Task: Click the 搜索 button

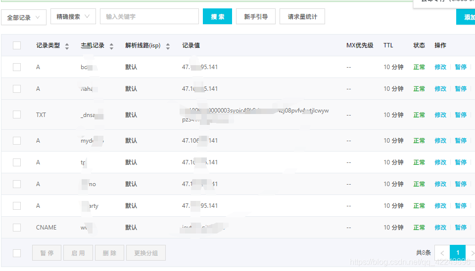Action: 217,17
